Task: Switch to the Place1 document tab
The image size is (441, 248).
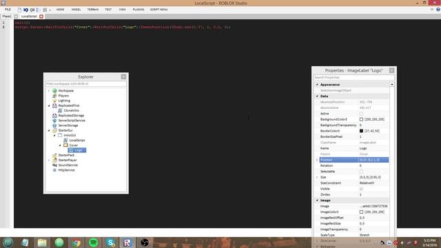Action: 7,17
